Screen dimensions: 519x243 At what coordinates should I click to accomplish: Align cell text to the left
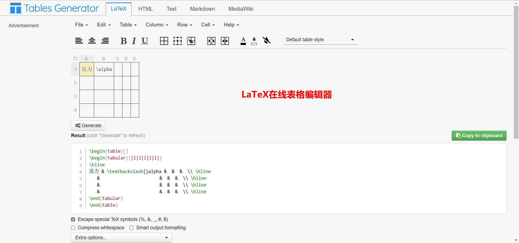pyautogui.click(x=79, y=41)
